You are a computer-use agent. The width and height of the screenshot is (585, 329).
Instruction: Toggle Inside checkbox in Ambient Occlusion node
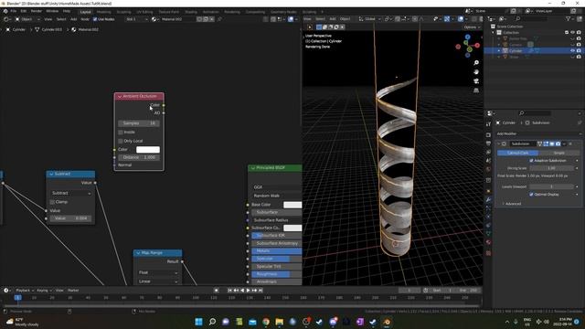pos(121,132)
